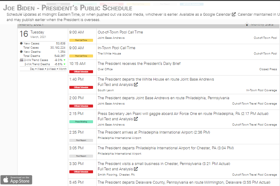This screenshot has width=280, height=186.
Task: Open Full Text and Analysis for Psaki gaggle
Action: tap(115, 119)
